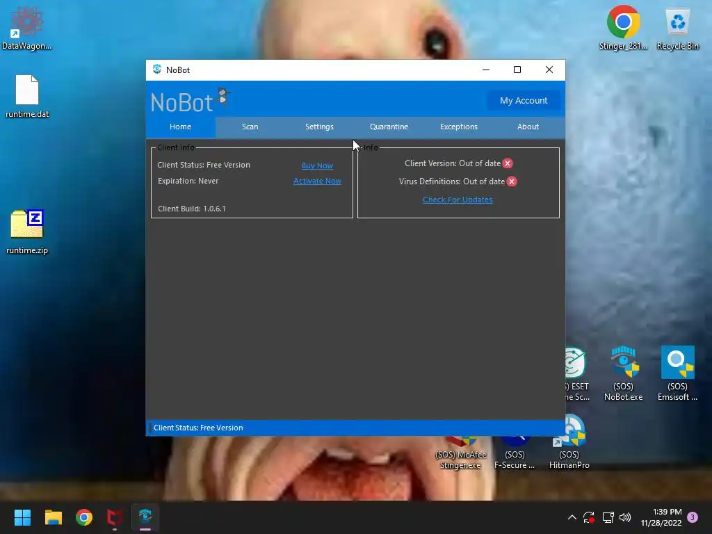Open the taskbar clock and date

click(661, 517)
